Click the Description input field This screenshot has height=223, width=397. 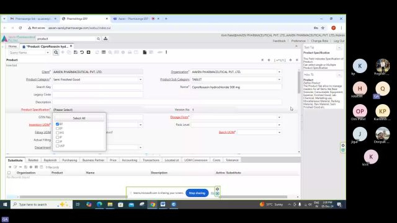coord(167,102)
